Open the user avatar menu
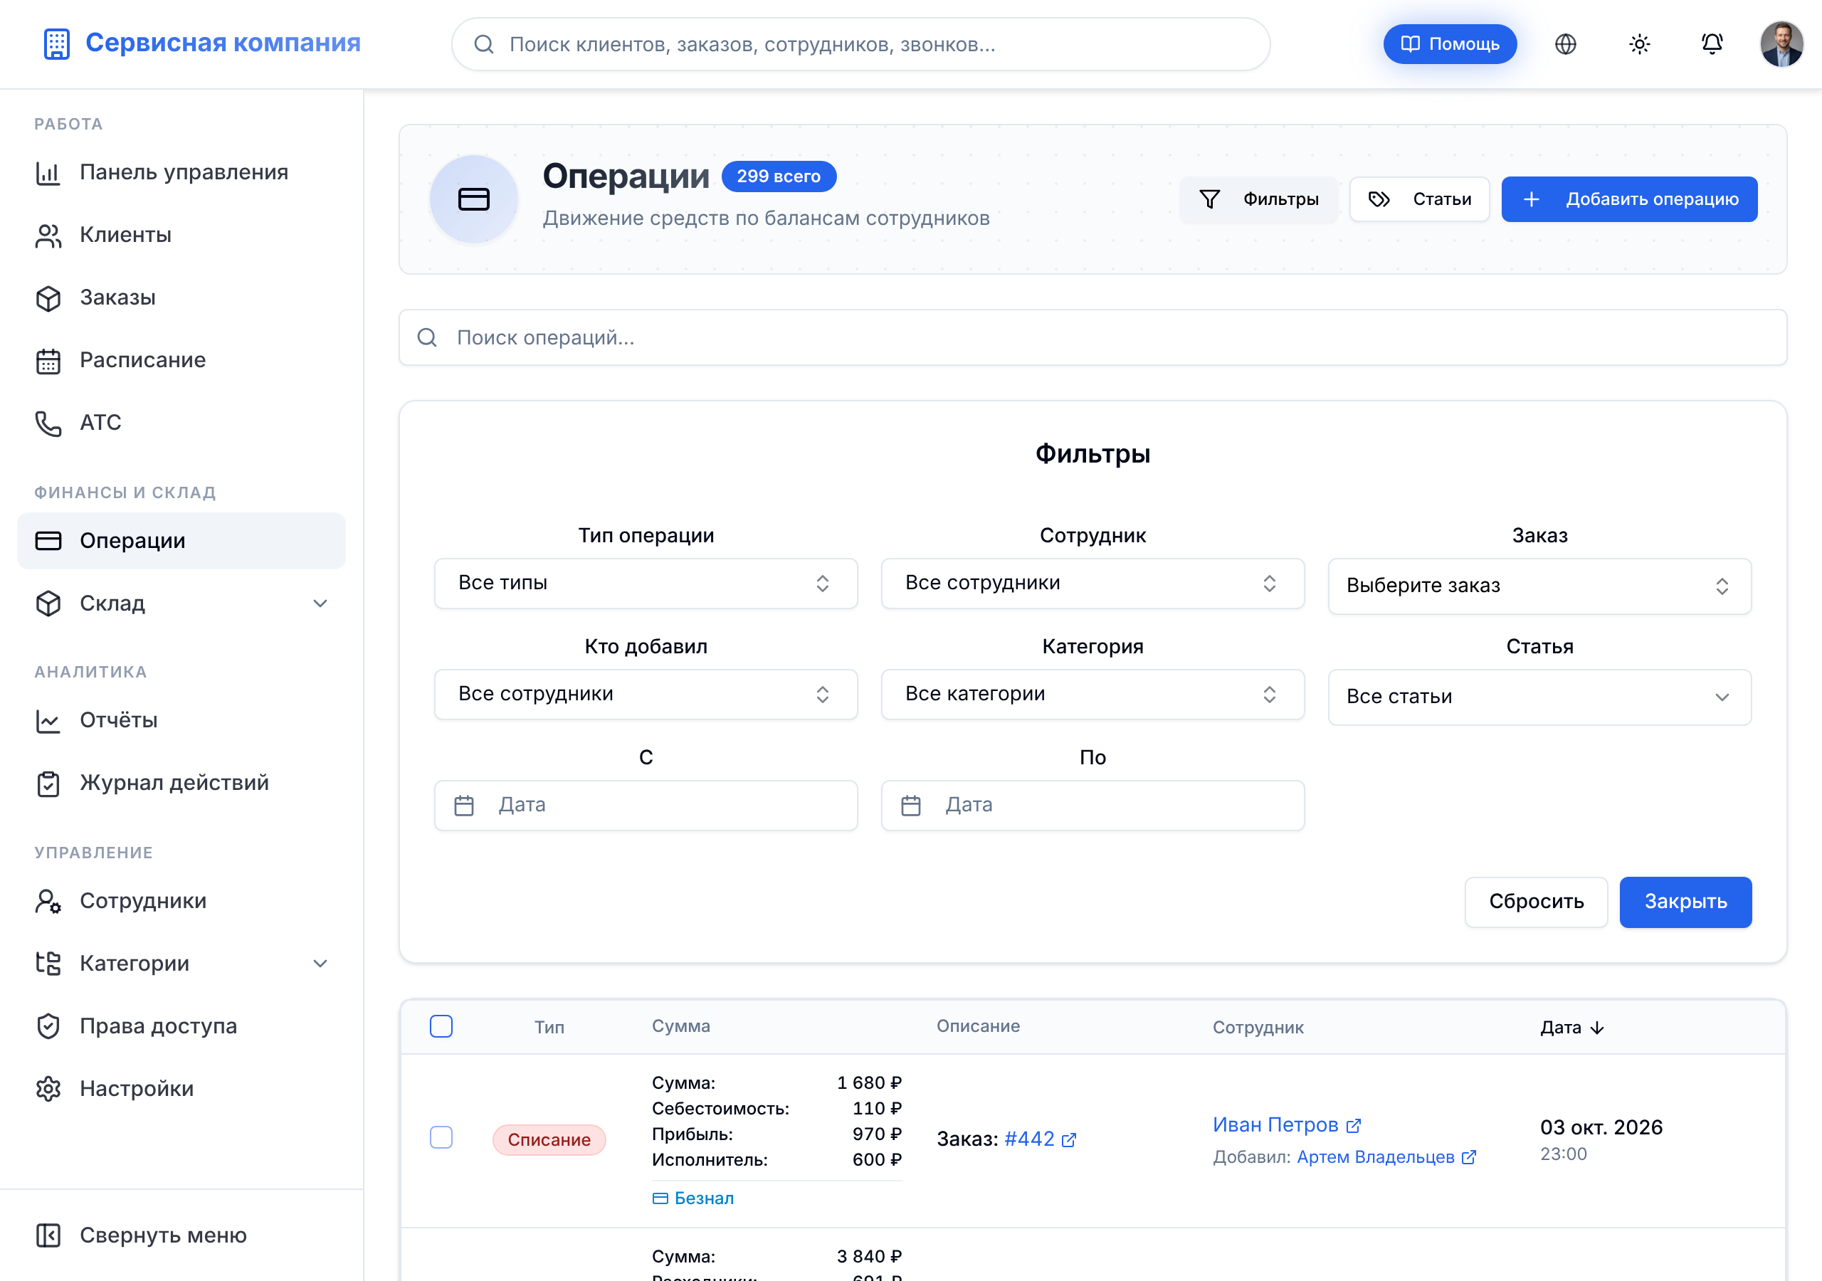This screenshot has height=1281, width=1822. (x=1781, y=44)
